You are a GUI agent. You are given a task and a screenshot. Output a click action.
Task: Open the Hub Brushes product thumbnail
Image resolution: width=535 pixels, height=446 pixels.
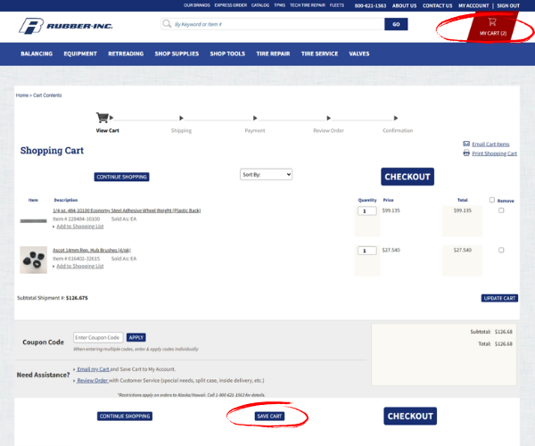point(33,259)
